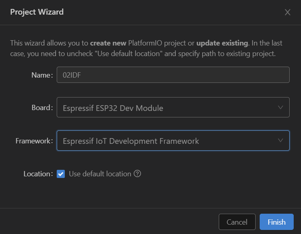The height and width of the screenshot is (234, 301).
Task: Click the "Name:" field label
Action: click(x=42, y=75)
